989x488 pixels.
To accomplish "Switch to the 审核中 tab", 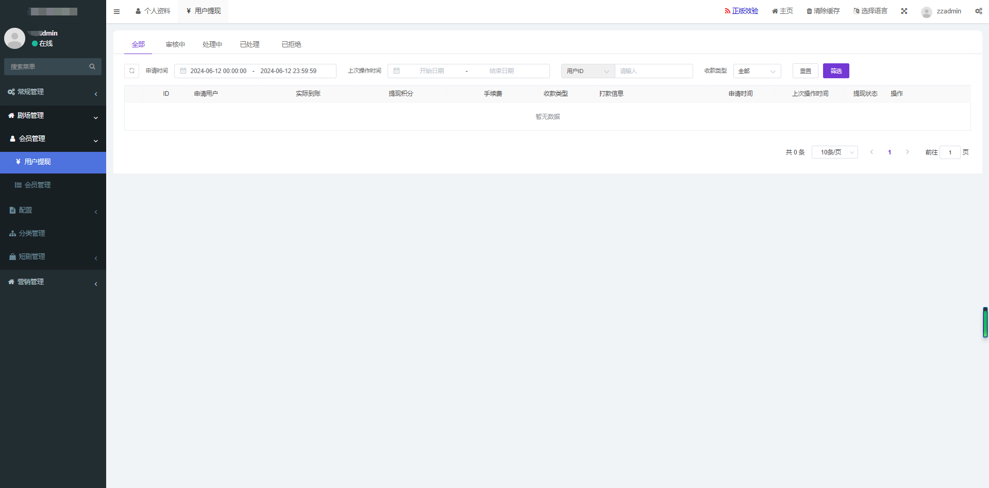I will pyautogui.click(x=175, y=45).
